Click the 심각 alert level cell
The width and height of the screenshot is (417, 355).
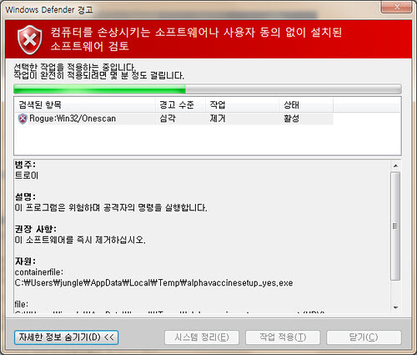168,119
